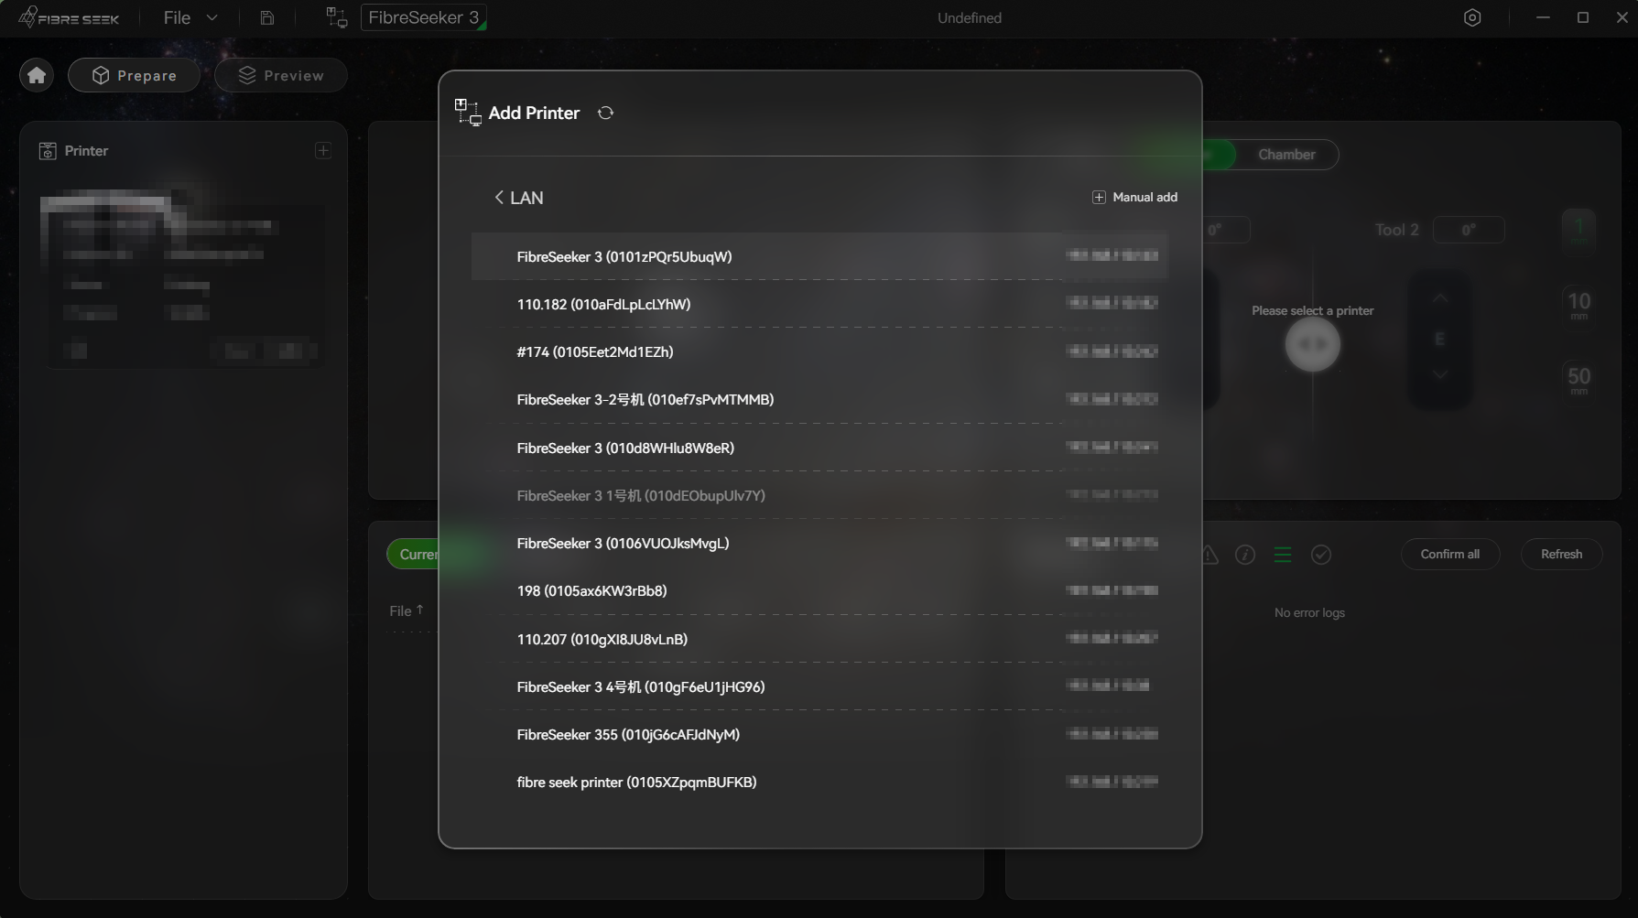Viewport: 1638px width, 918px height.
Task: Click the jog joystick circle control
Action: (1312, 344)
